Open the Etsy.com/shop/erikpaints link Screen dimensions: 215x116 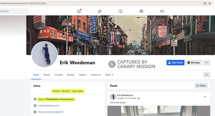pyautogui.click(x=51, y=112)
